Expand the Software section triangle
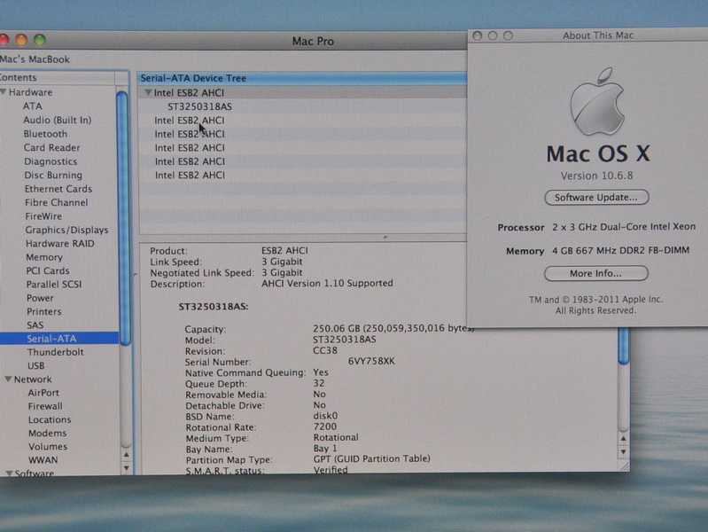 click(x=9, y=473)
